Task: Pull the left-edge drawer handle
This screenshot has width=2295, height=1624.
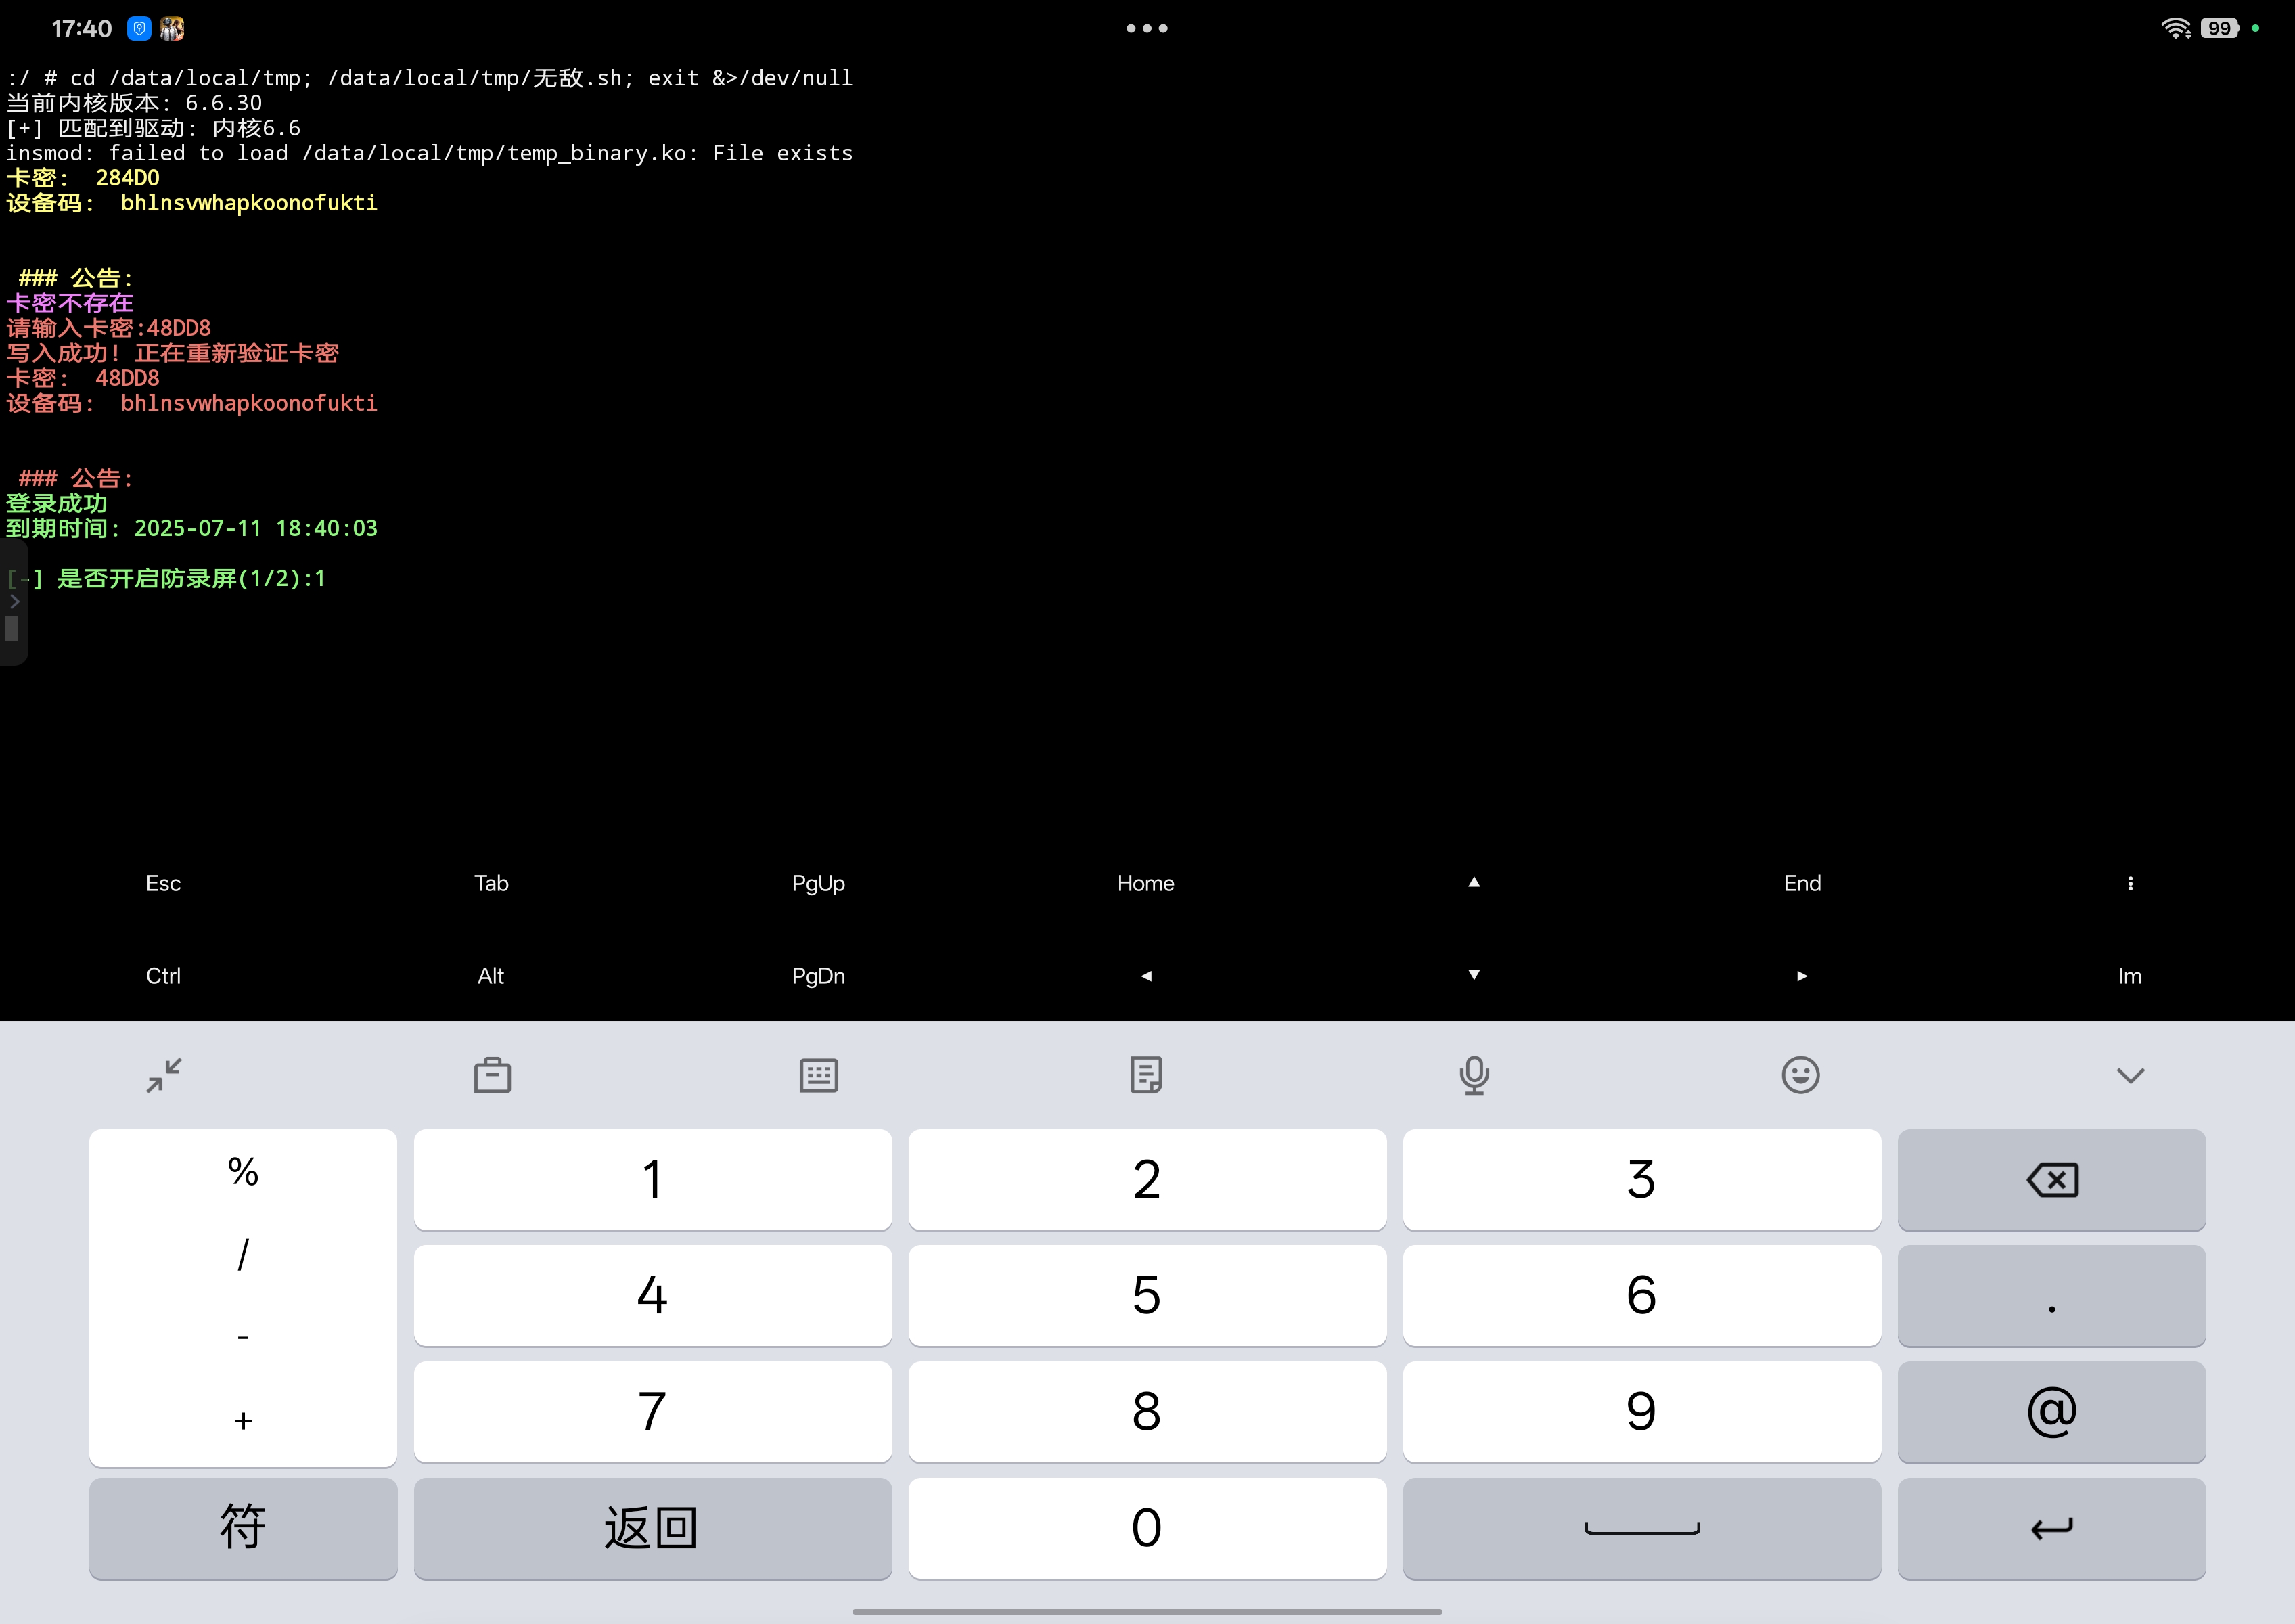Action: point(13,602)
